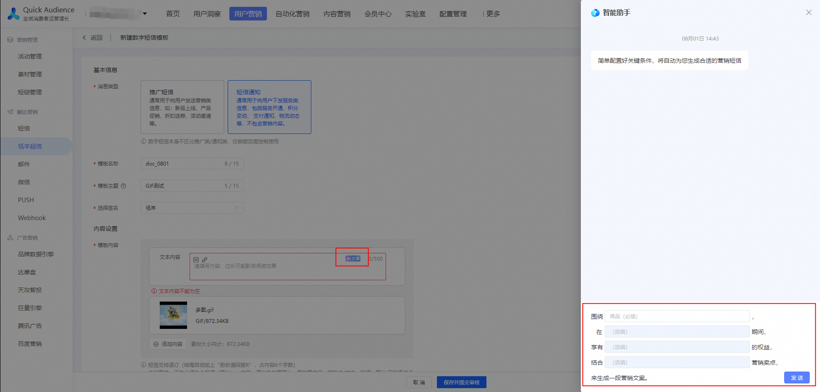Click the 商品 (必填) input field
Screen dimensions: 820x392
(677, 316)
